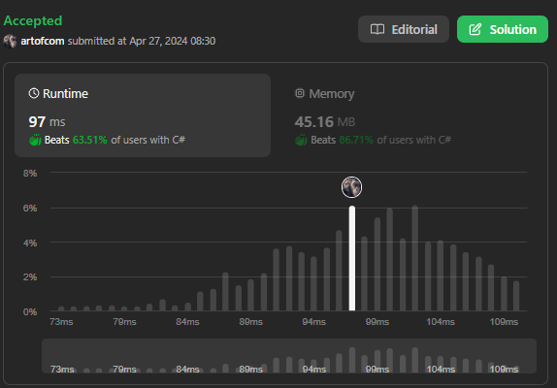Click the main chart's 94ms axis label
The height and width of the screenshot is (388, 557).
[x=314, y=322]
